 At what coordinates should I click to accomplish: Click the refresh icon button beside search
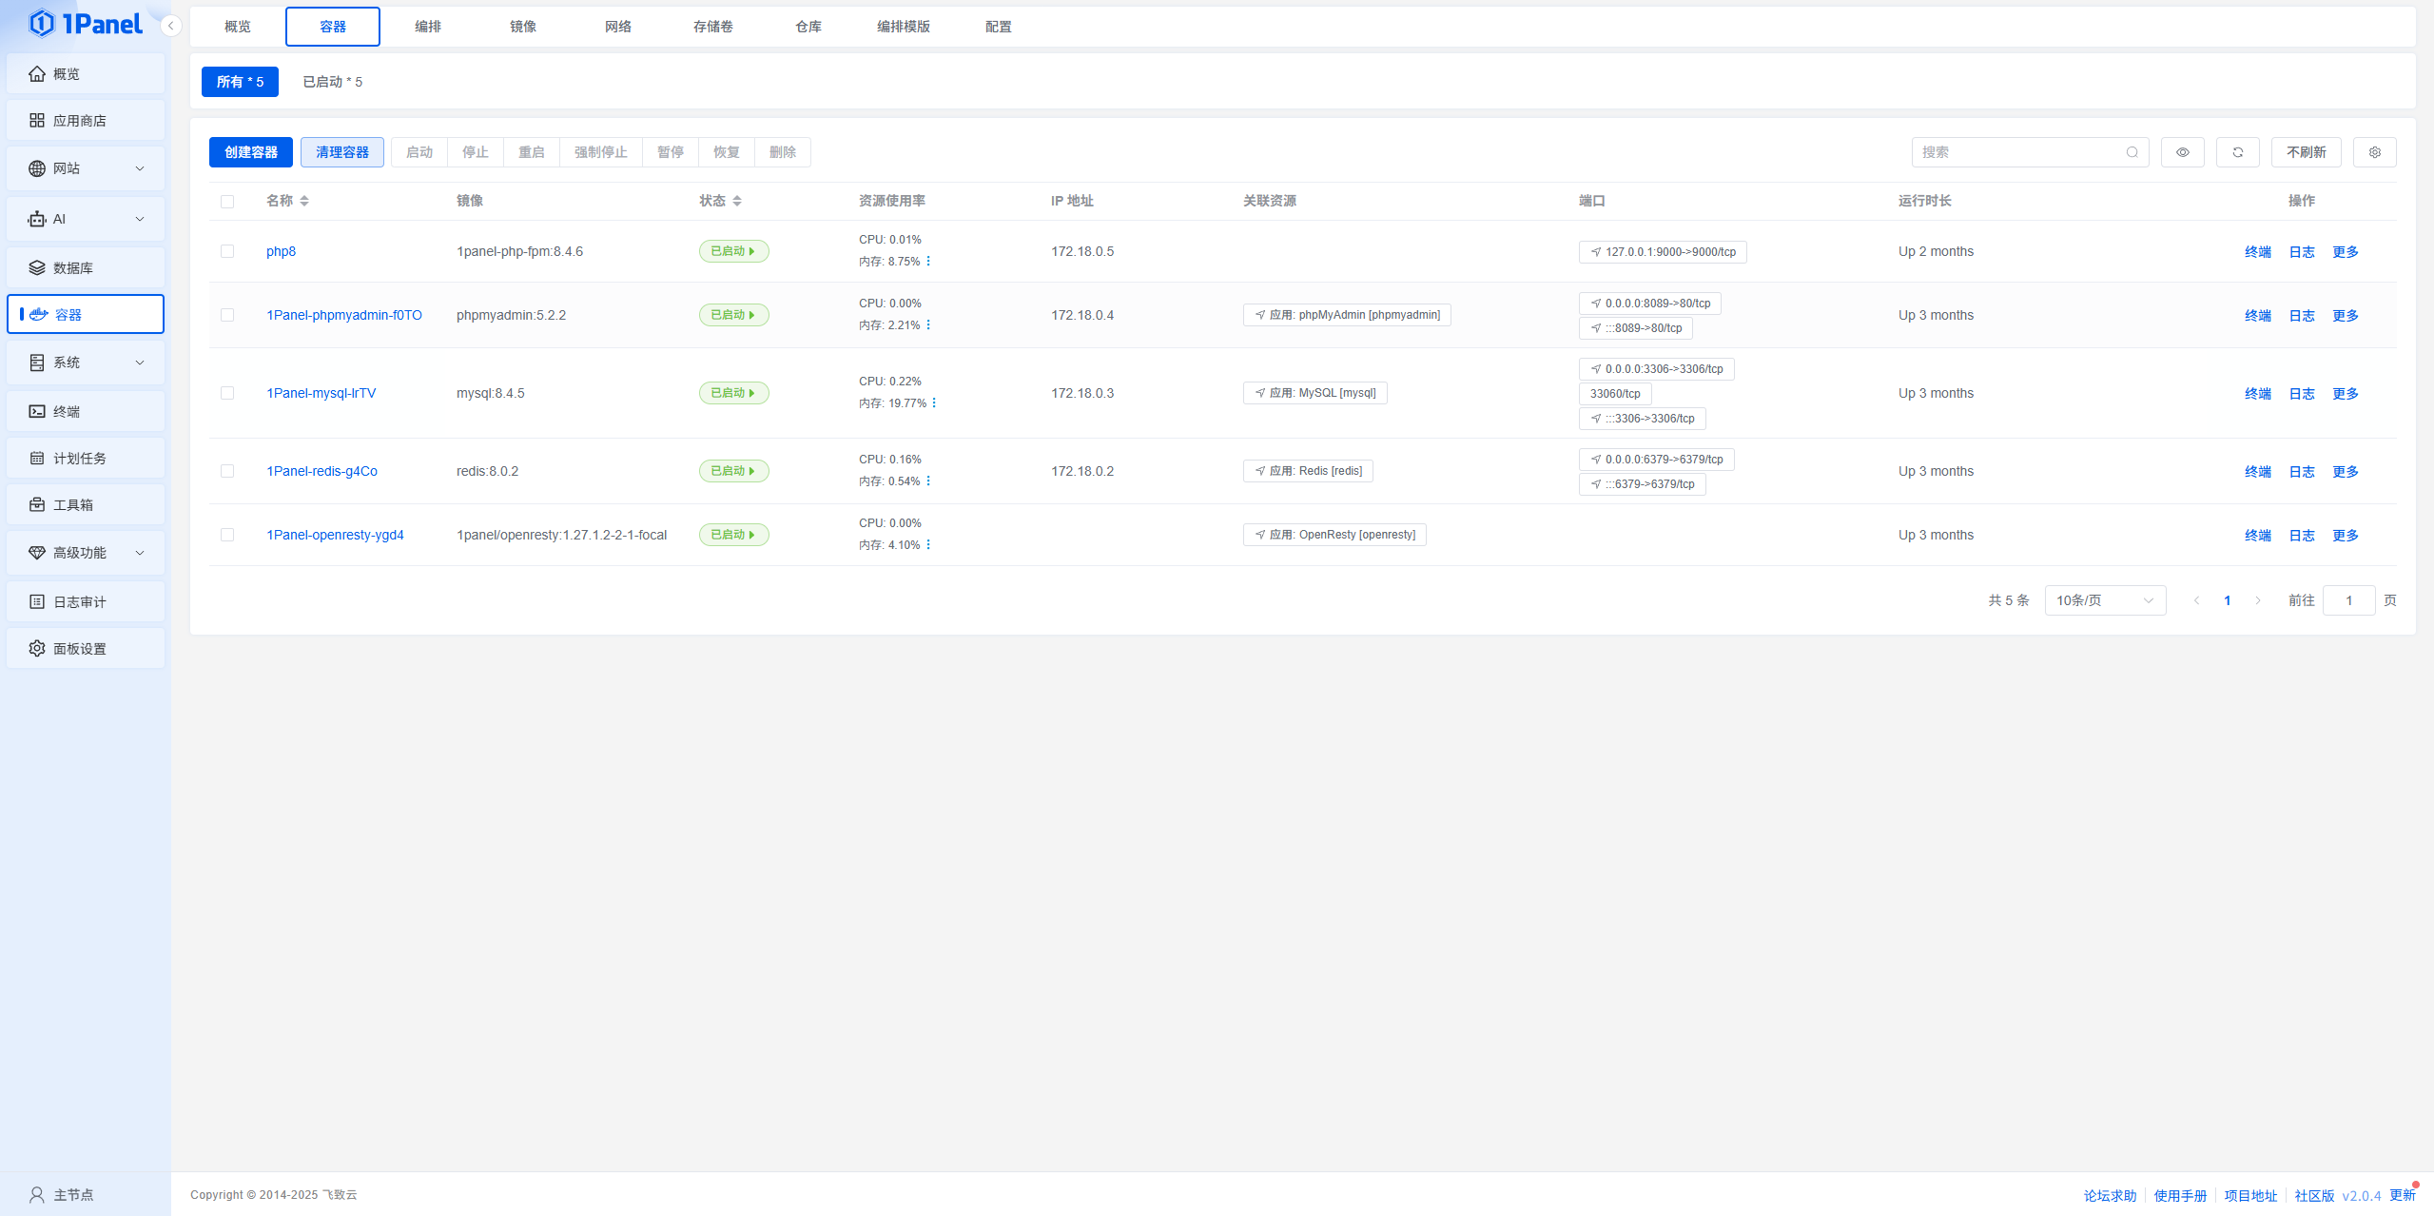coord(2237,152)
